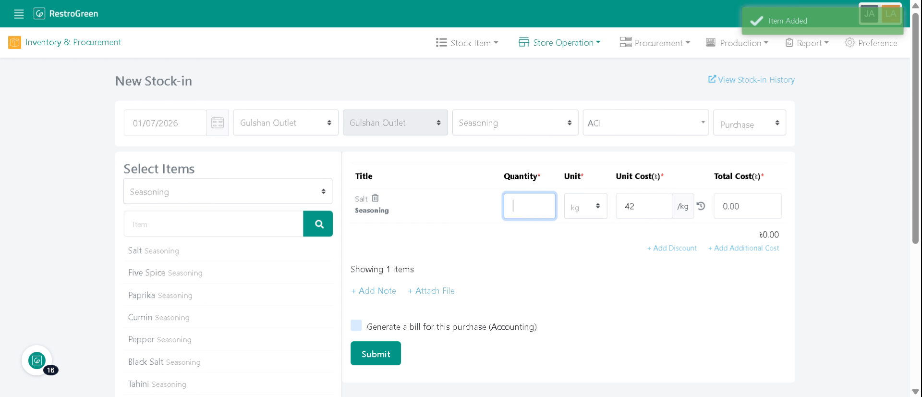Select Five Spice Seasoning item
Image resolution: width=922 pixels, height=397 pixels.
(x=228, y=273)
